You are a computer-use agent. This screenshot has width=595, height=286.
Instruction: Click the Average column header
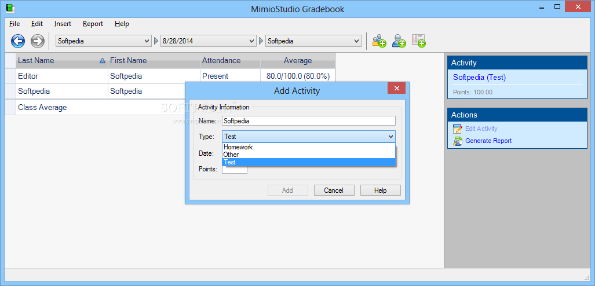point(298,61)
